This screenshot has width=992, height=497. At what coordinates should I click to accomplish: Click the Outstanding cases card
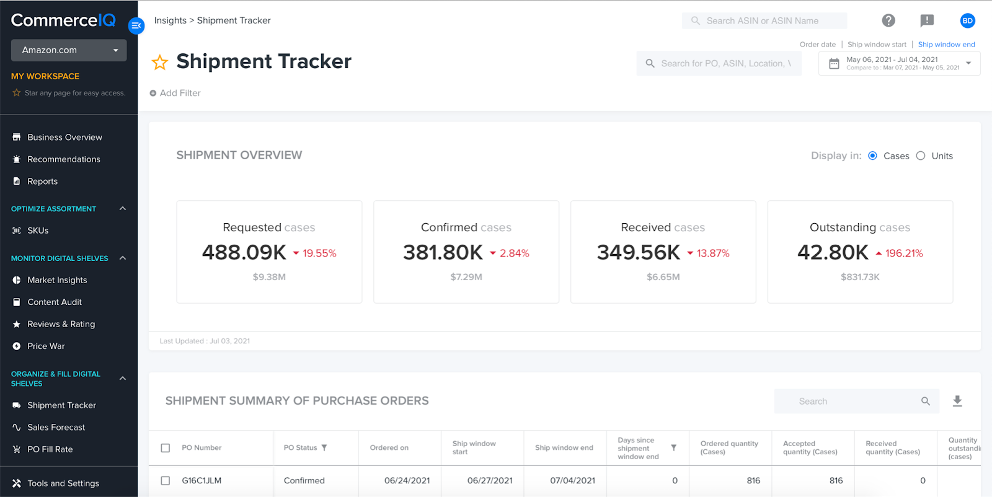pyautogui.click(x=860, y=252)
